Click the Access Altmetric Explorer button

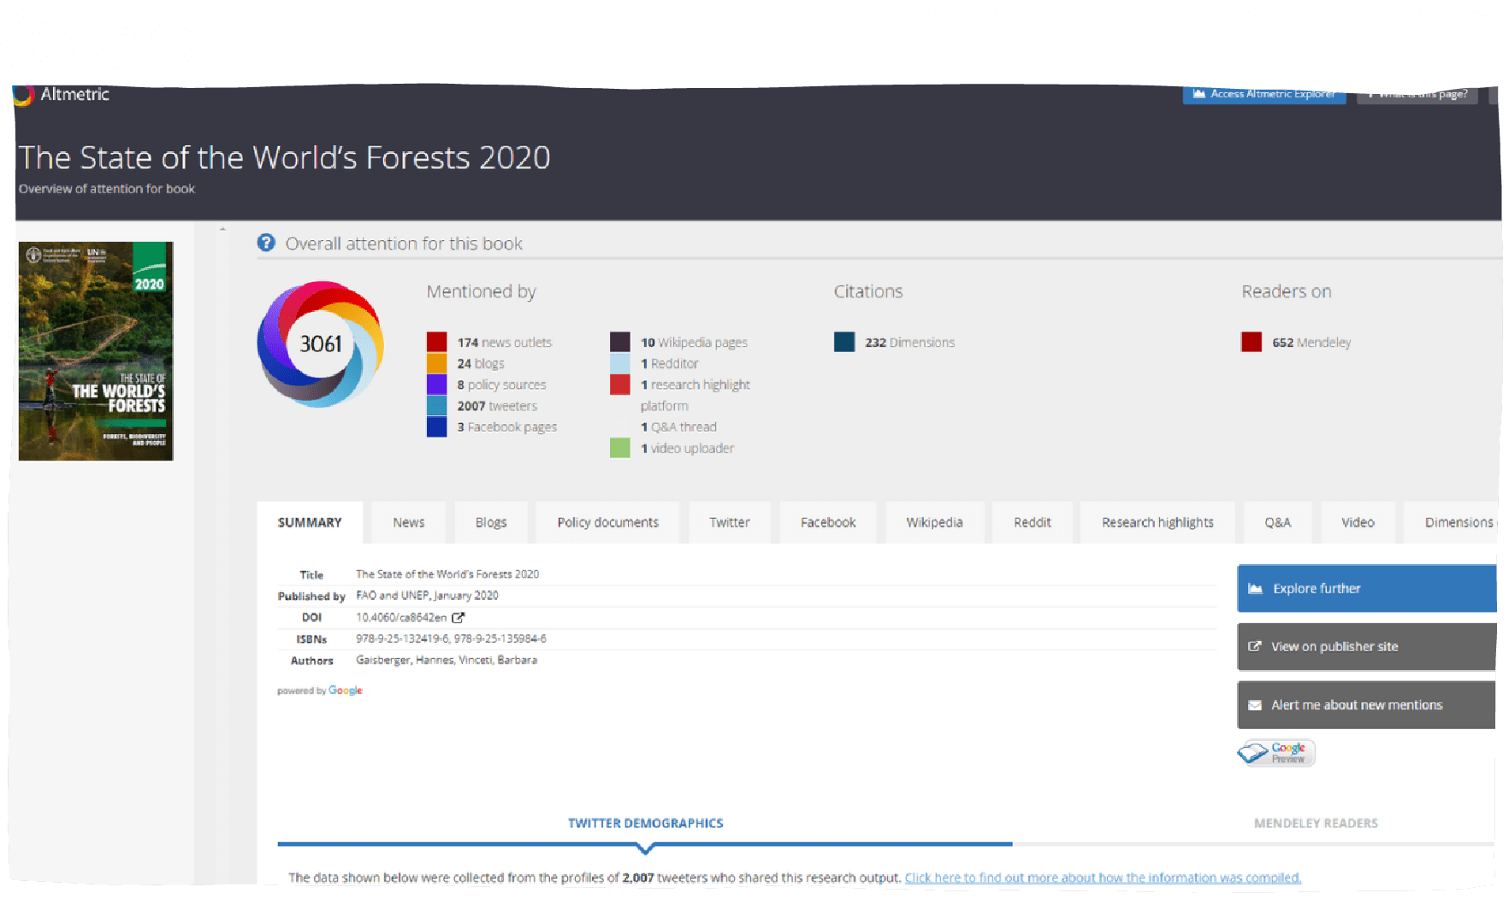click(x=1263, y=94)
